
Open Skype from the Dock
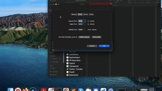(81, 89)
